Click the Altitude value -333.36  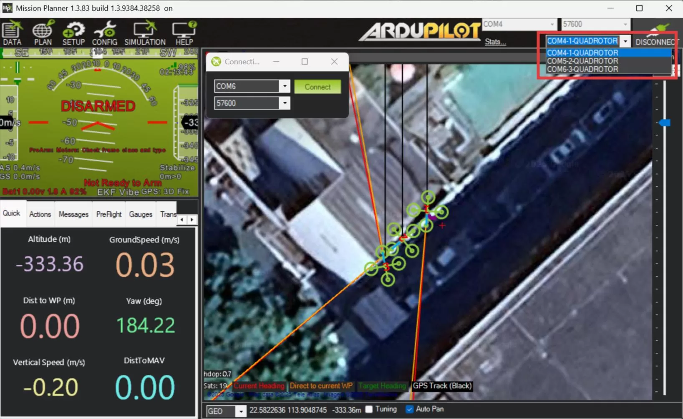tap(50, 264)
